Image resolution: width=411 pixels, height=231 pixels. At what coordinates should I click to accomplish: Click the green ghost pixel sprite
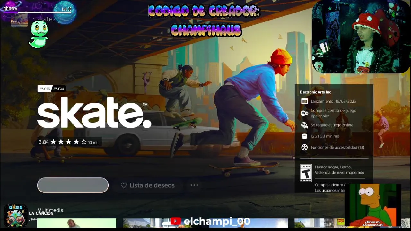click(x=39, y=34)
